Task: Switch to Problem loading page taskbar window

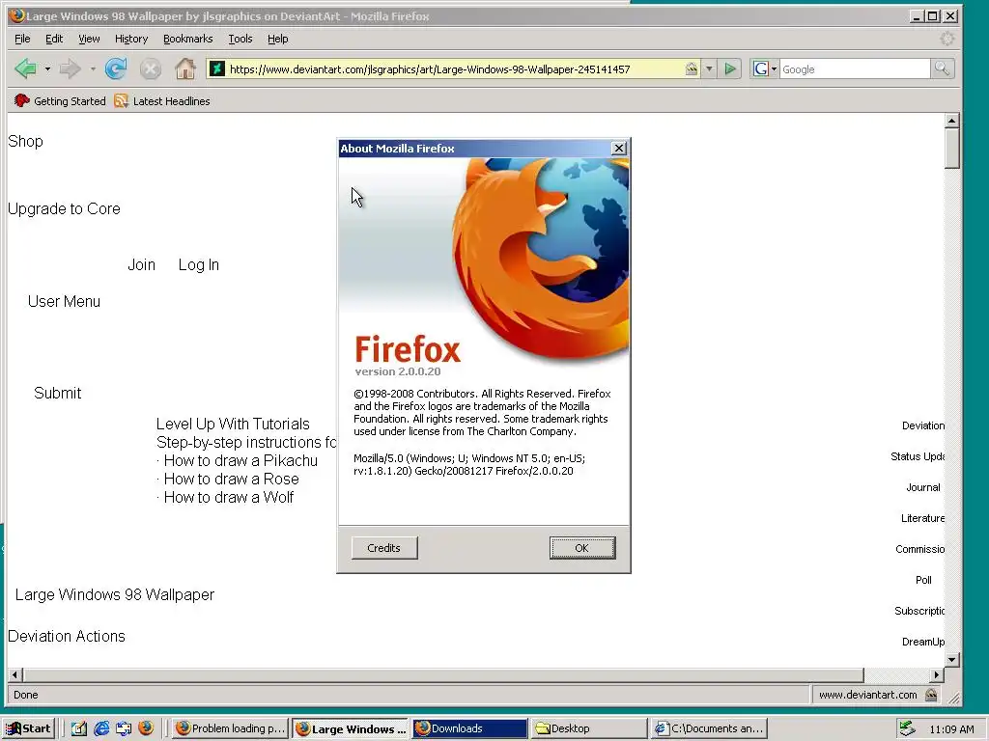Action: coord(230,728)
